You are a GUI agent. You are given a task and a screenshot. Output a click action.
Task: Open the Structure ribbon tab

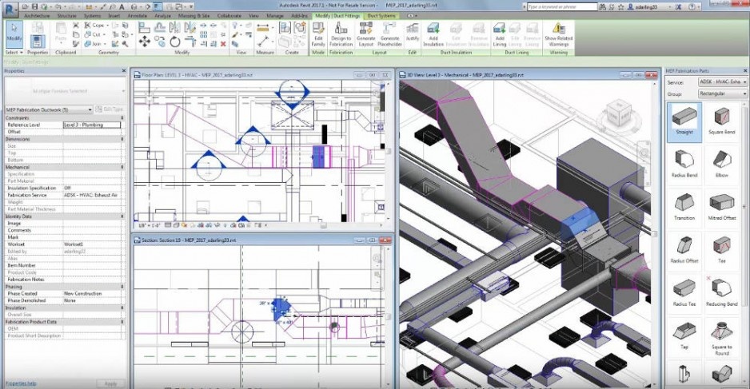tap(66, 16)
